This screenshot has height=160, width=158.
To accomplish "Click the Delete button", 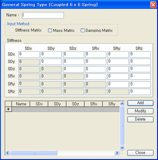I will point(140,119).
